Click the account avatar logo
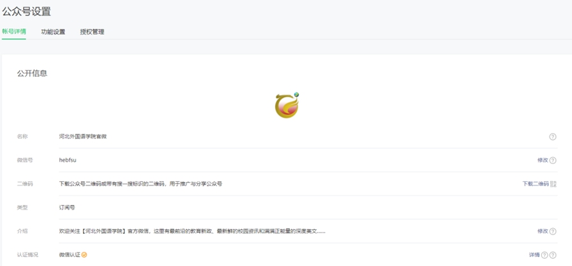This screenshot has width=572, height=266. click(287, 105)
